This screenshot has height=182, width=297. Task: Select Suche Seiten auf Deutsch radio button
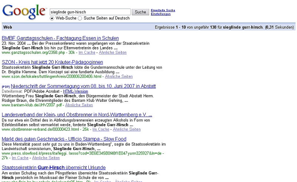tap(80, 18)
